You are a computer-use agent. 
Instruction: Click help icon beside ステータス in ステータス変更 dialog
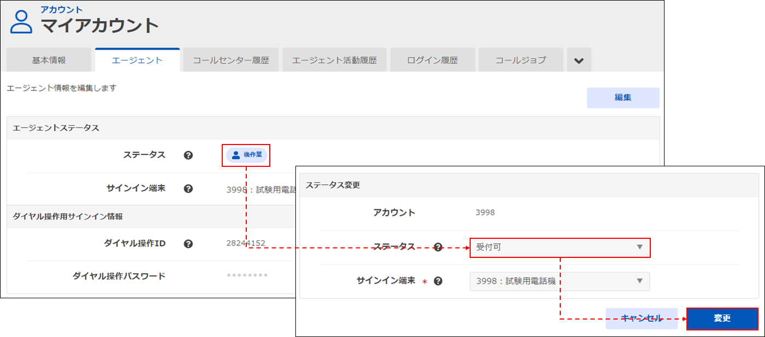click(x=438, y=247)
